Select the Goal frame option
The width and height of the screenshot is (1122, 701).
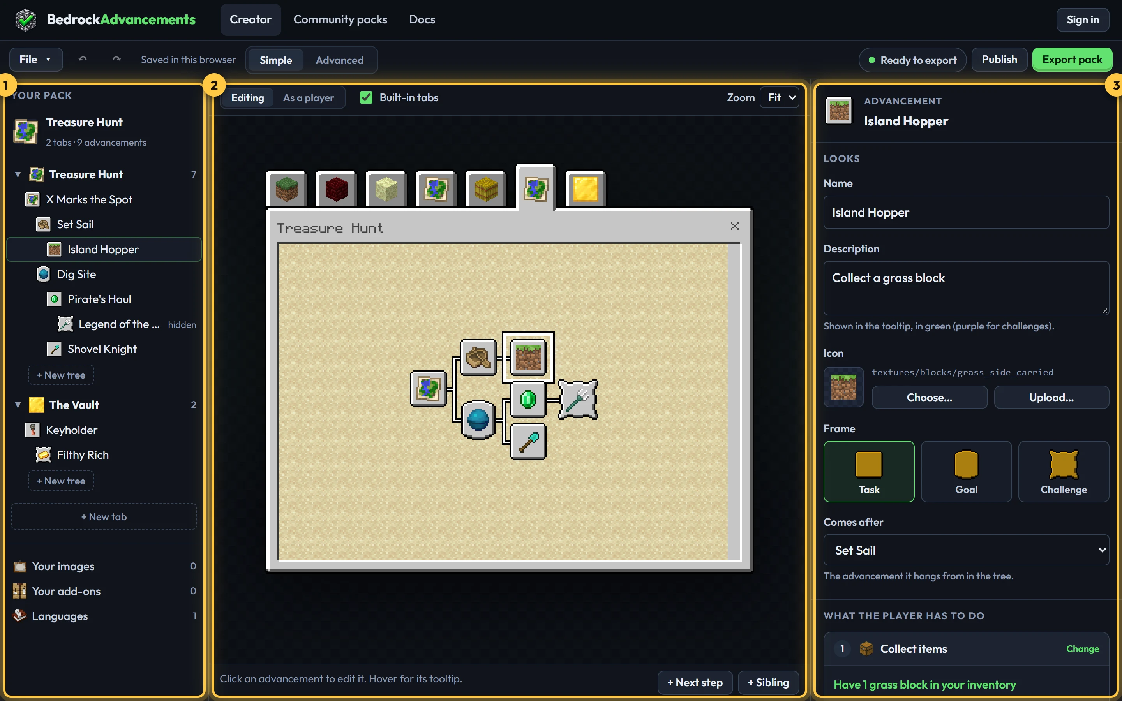click(x=966, y=471)
